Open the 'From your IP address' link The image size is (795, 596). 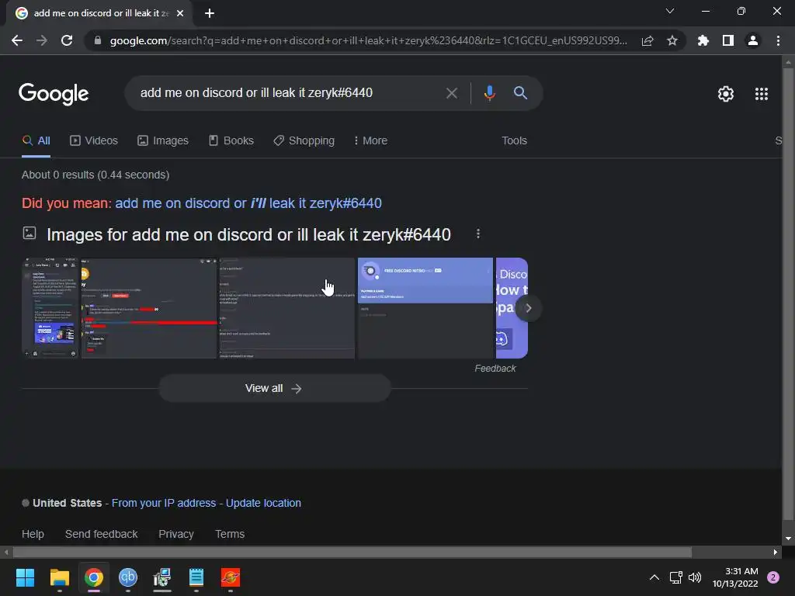[164, 503]
